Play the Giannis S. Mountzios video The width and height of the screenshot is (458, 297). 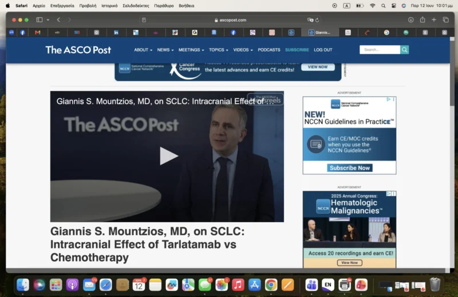(168, 156)
